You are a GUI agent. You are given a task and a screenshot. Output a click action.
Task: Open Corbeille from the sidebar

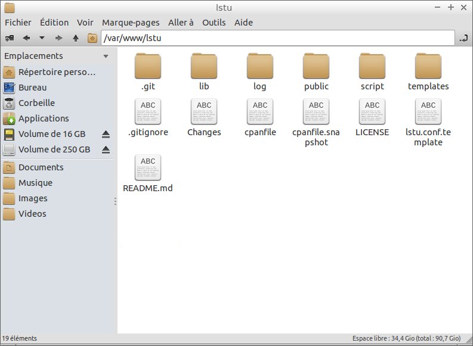57,103
